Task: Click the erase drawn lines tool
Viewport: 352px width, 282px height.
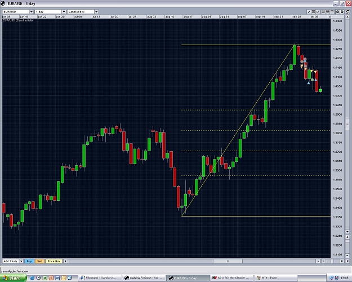Action: (318, 12)
